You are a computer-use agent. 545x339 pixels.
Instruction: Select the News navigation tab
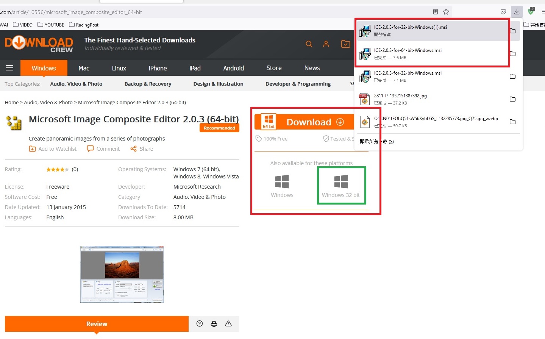[312, 68]
